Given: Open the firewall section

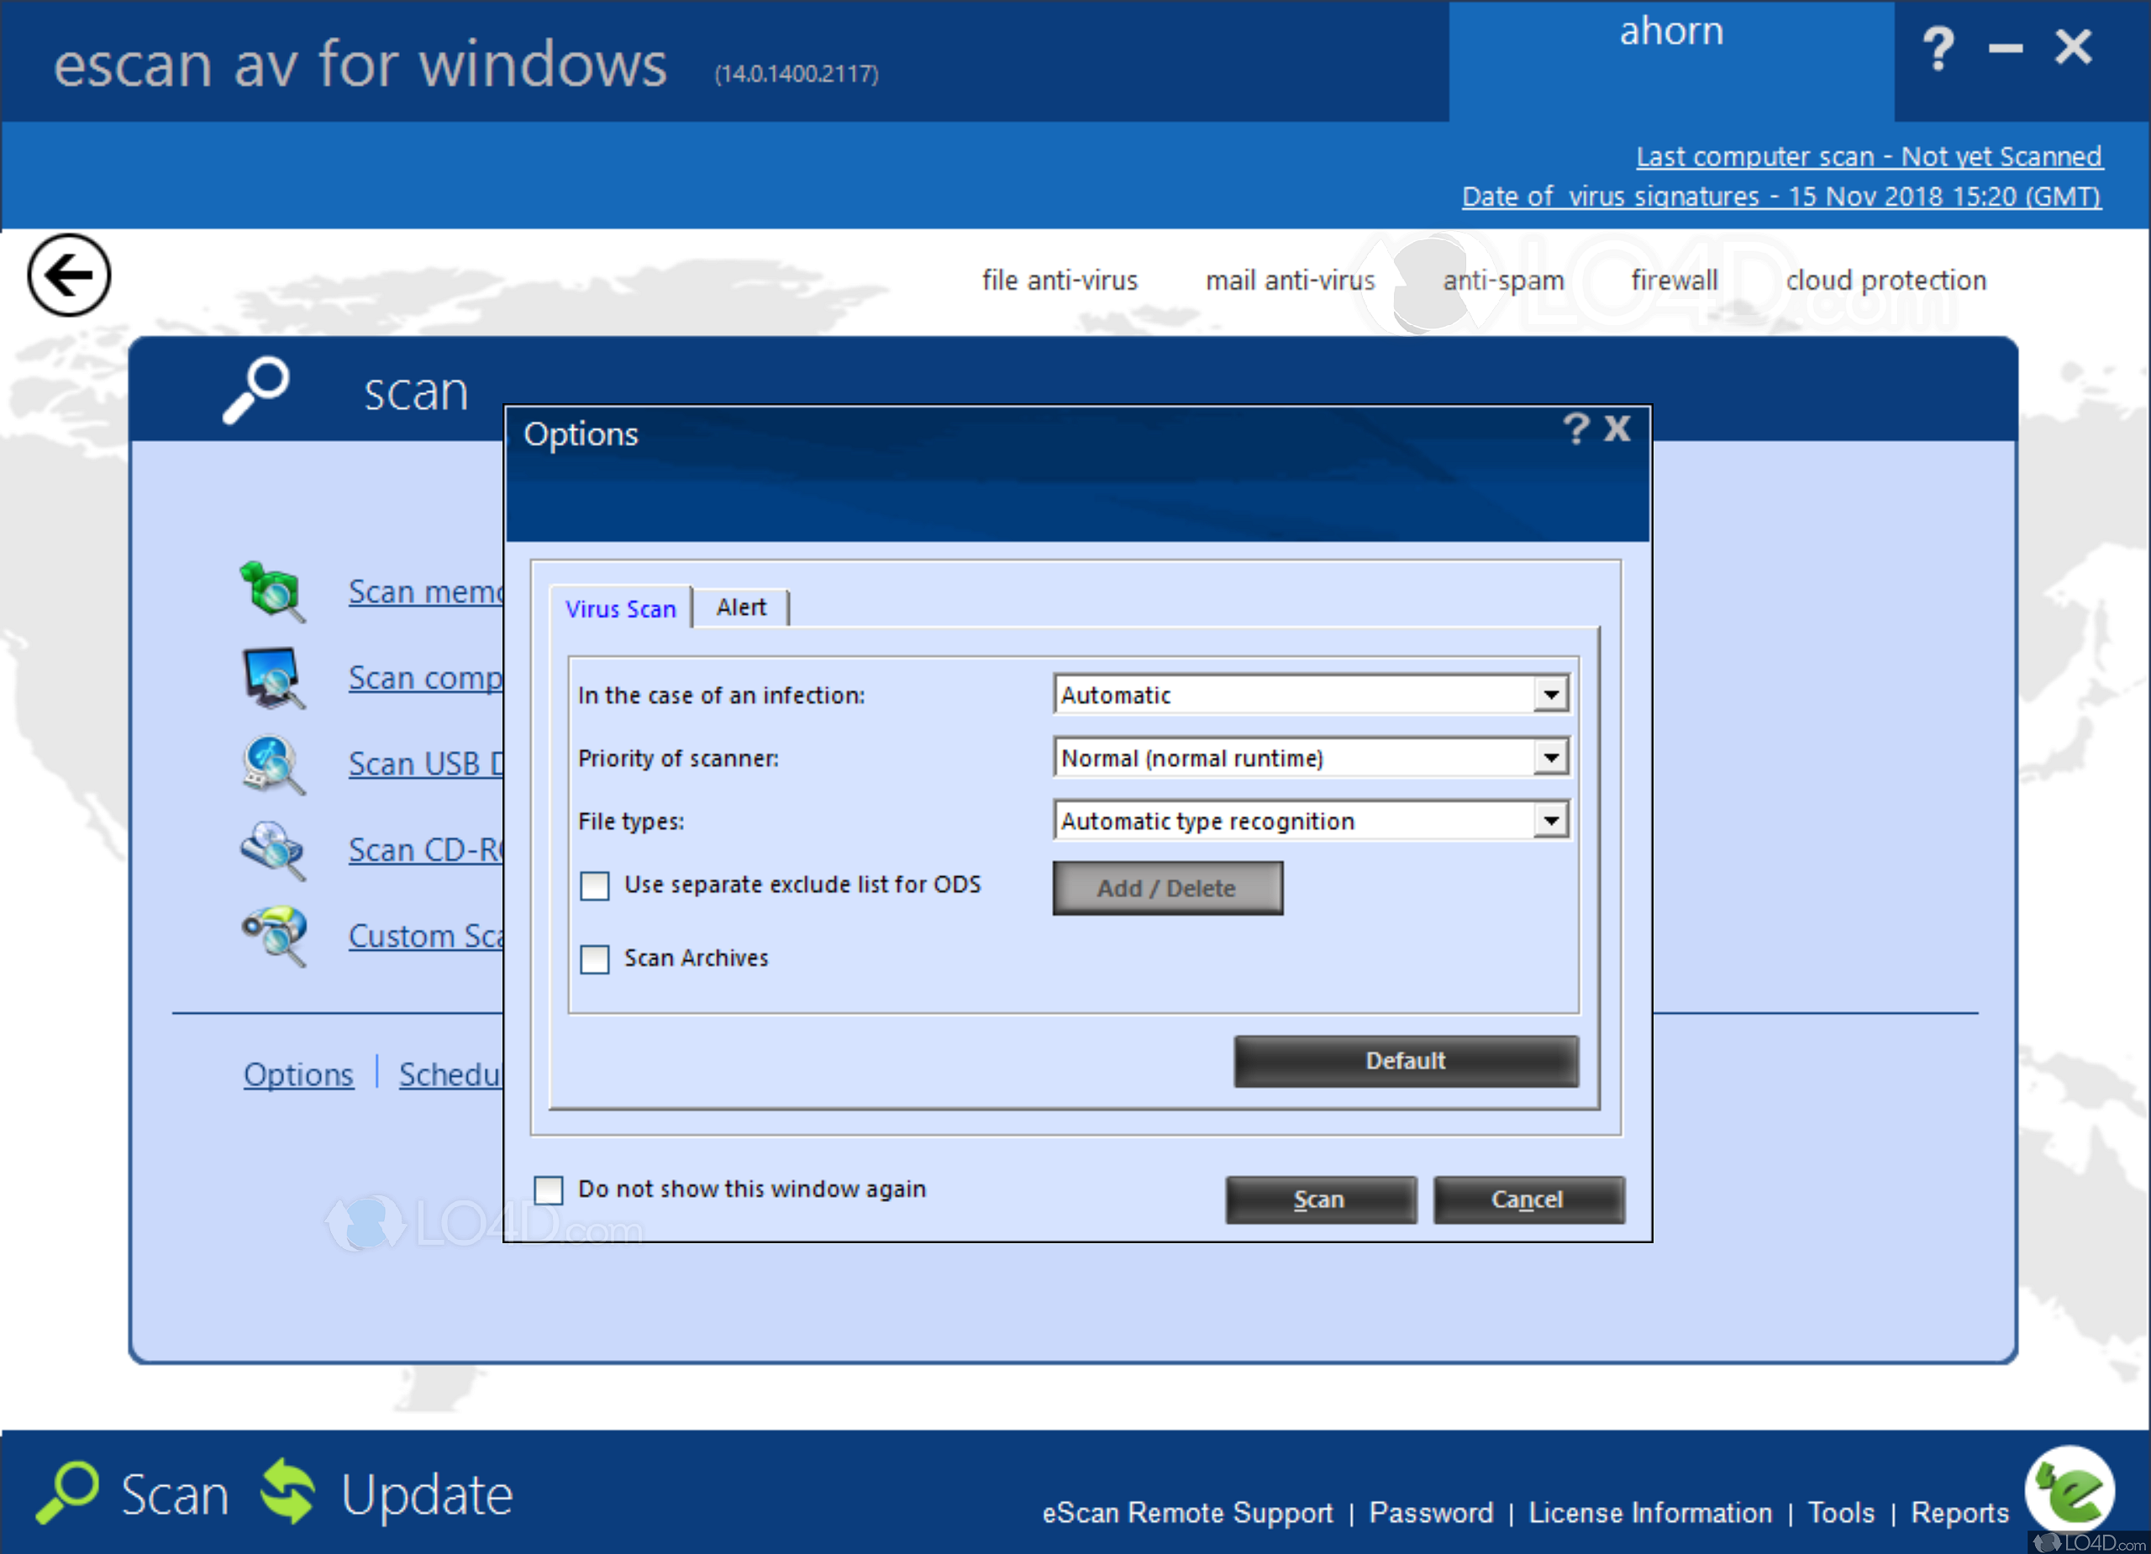Looking at the screenshot, I should click(1674, 280).
